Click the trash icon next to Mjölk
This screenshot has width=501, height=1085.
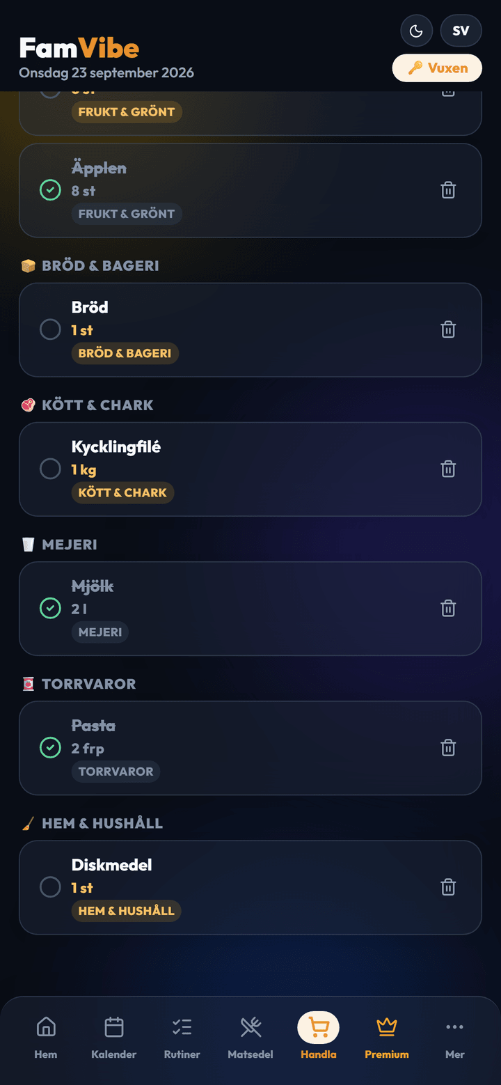448,608
